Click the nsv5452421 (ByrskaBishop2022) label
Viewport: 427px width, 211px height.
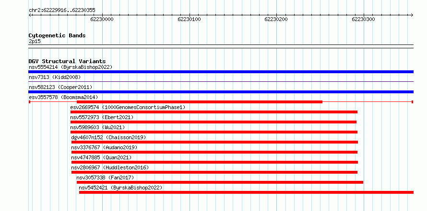120,188
